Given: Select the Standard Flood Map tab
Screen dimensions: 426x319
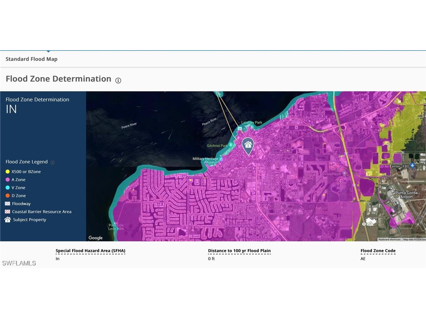Looking at the screenshot, I should 32,59.
